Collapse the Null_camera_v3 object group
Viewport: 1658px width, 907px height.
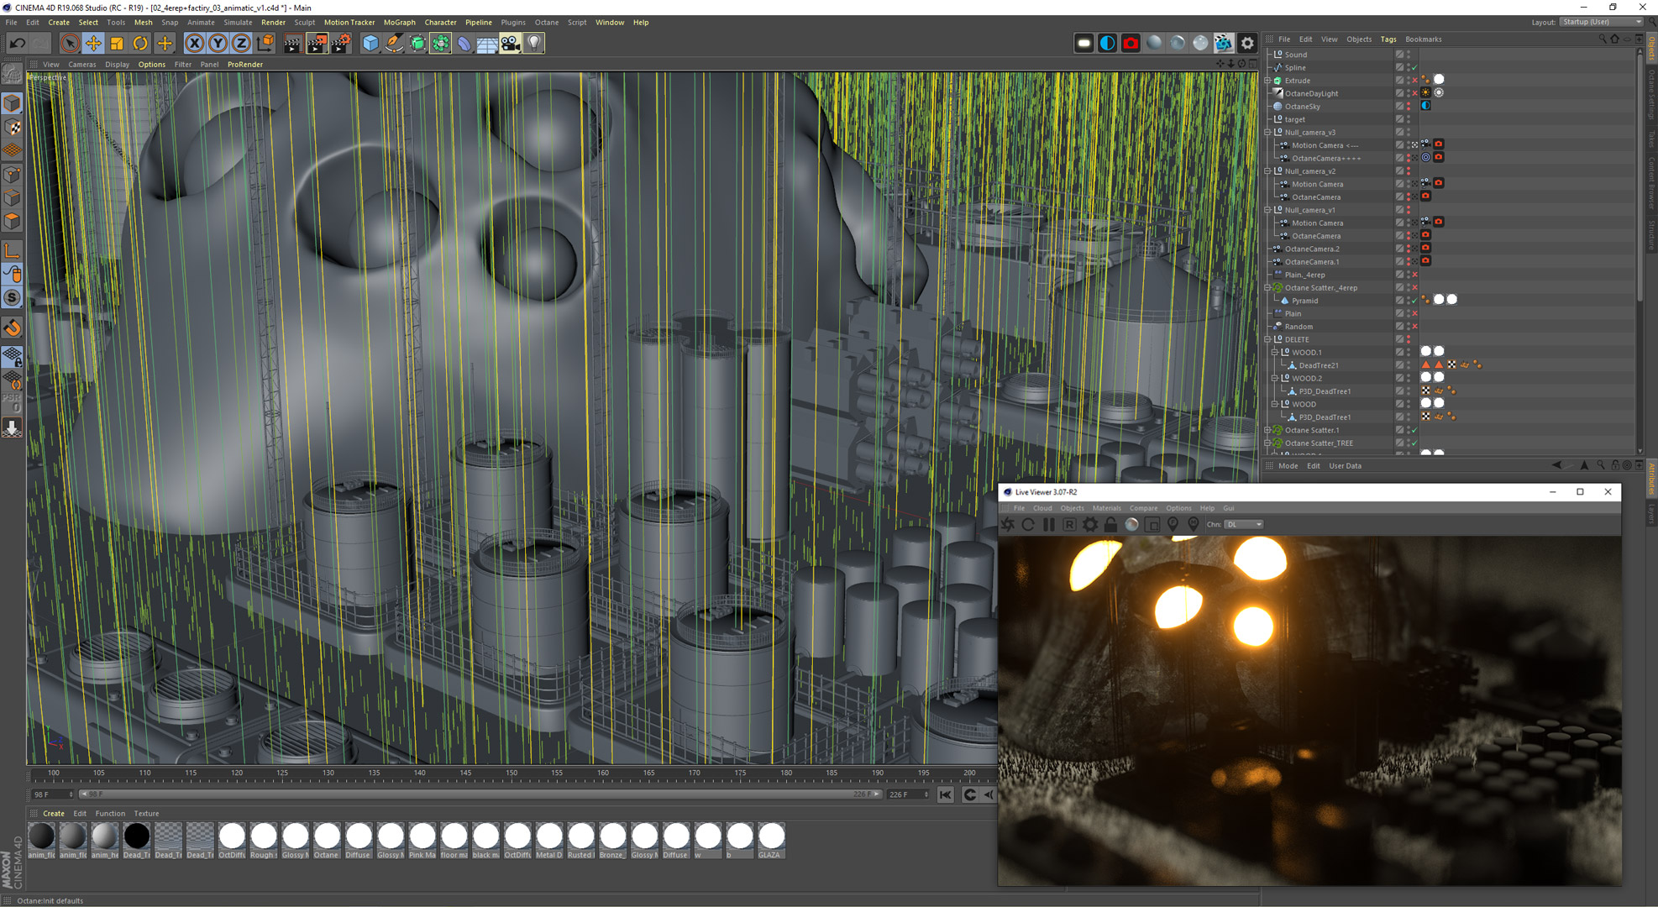[x=1268, y=132]
